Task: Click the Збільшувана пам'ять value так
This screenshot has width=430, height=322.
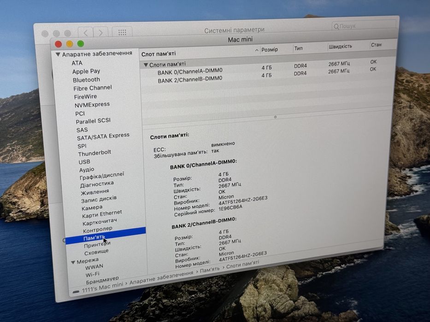Action: [x=215, y=150]
